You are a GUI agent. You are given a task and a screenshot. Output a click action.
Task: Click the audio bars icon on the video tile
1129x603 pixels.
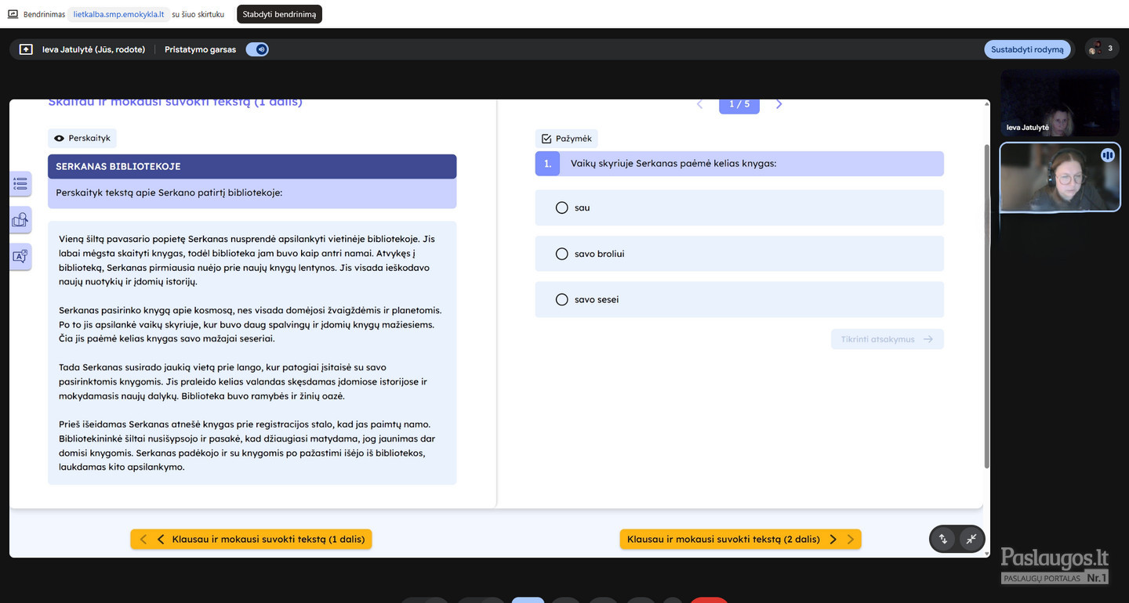(1107, 155)
